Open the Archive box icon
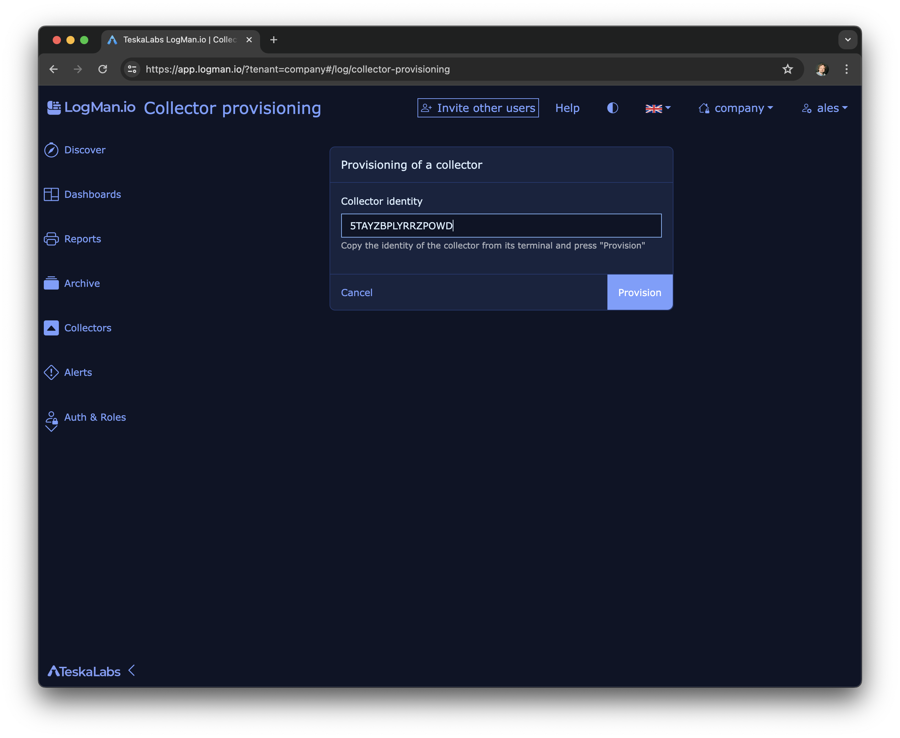 pos(51,283)
